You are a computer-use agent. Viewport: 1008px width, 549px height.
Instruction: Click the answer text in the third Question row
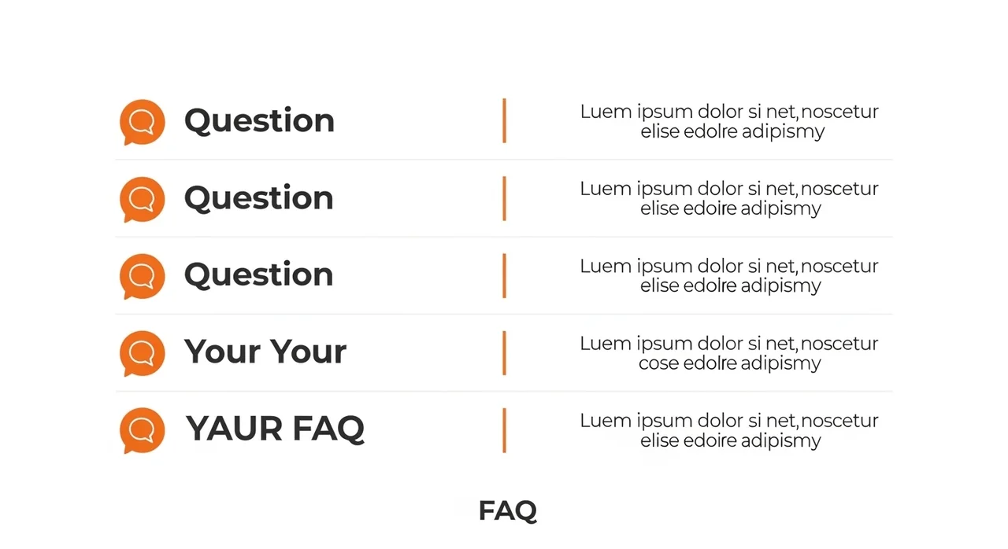pyautogui.click(x=729, y=275)
